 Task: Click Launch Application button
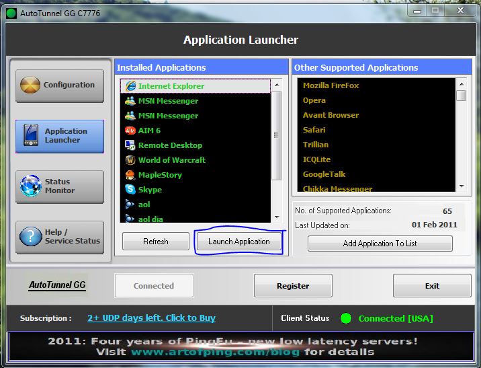239,242
